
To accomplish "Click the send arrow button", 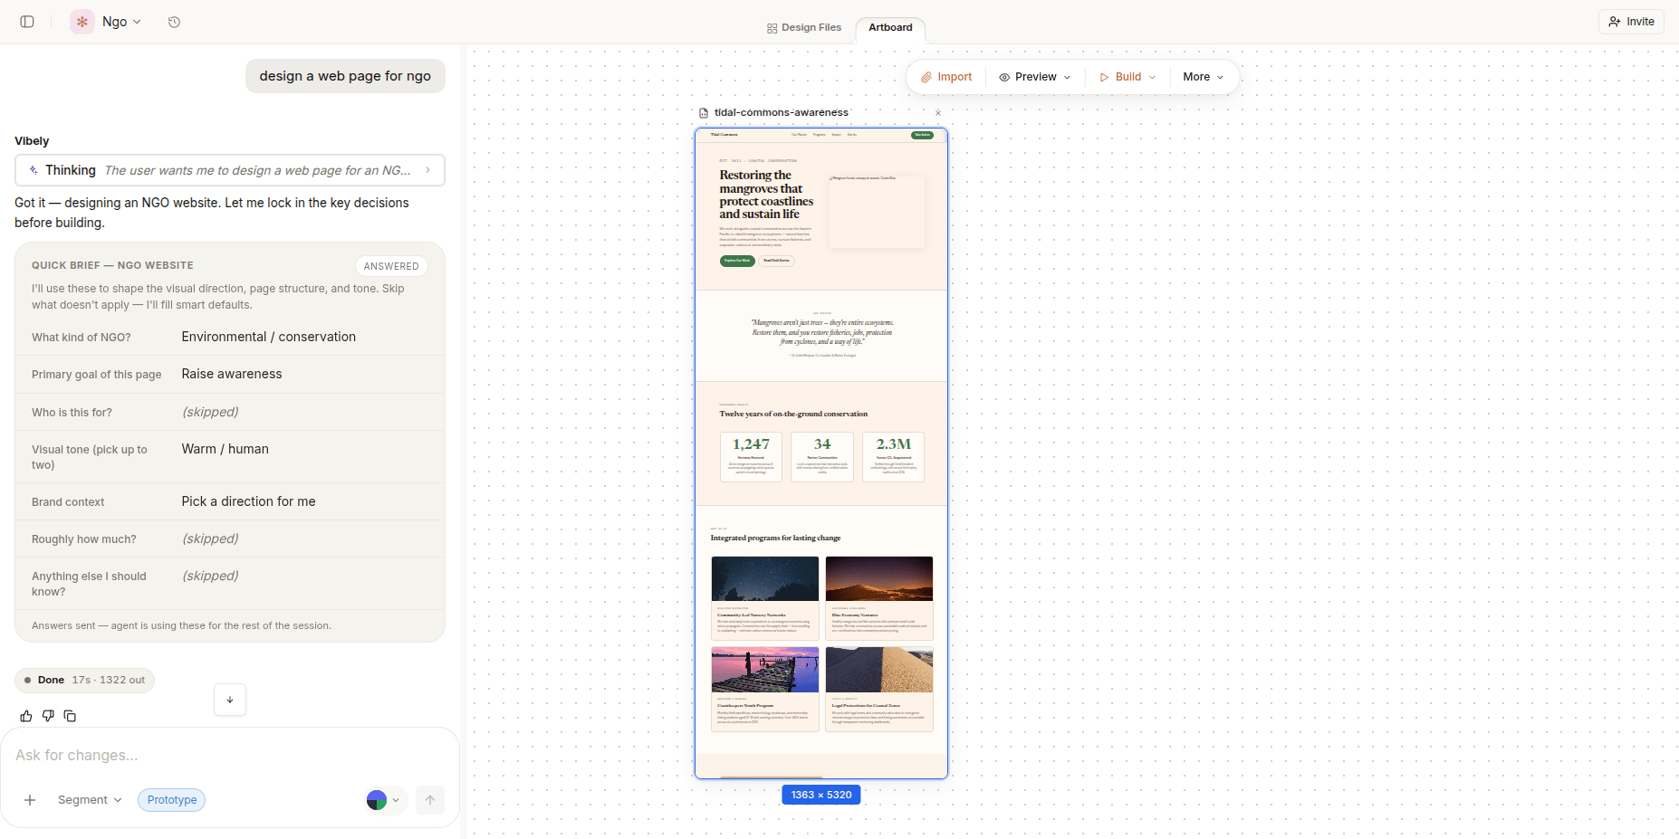I will pyautogui.click(x=430, y=800).
